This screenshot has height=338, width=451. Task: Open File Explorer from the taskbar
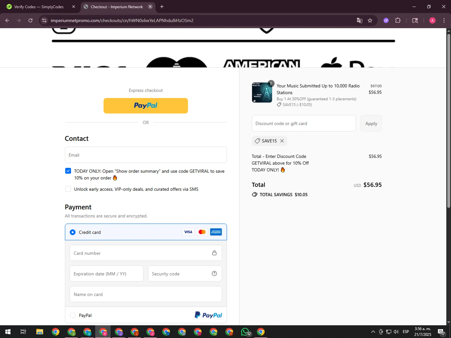[x=40, y=332]
